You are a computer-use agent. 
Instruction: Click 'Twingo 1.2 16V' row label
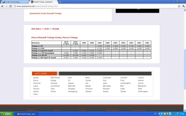[x=38, y=48]
